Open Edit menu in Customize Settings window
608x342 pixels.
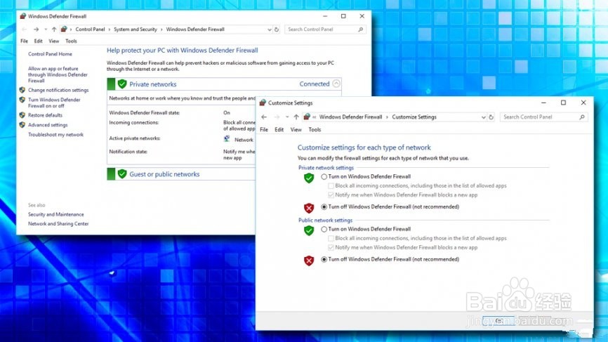(279, 129)
